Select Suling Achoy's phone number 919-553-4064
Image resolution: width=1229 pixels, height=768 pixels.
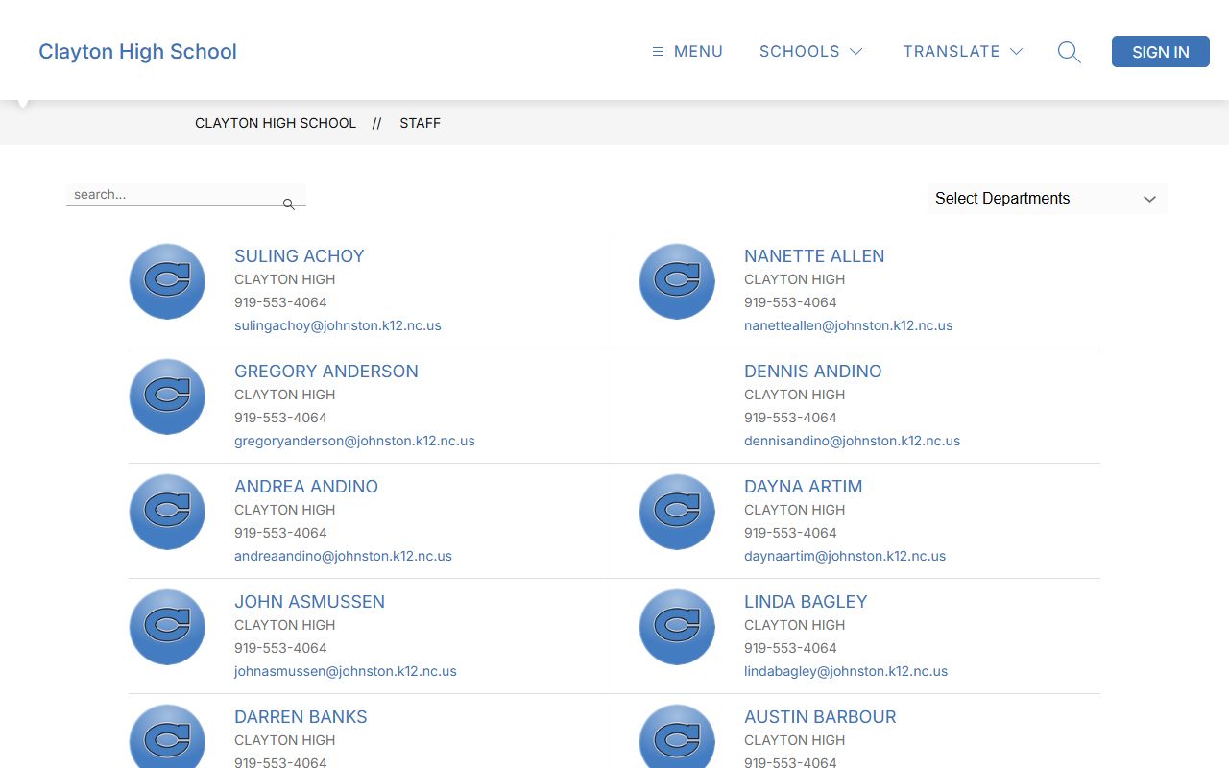click(280, 302)
